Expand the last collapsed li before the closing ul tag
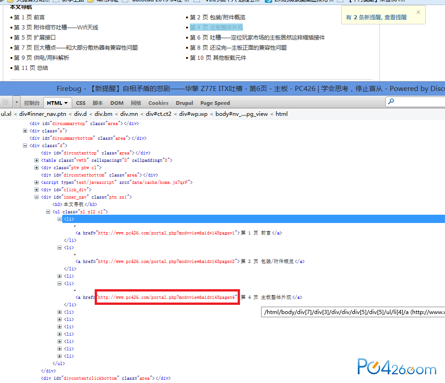Viewport: 445px width, 383px height. coord(59,356)
